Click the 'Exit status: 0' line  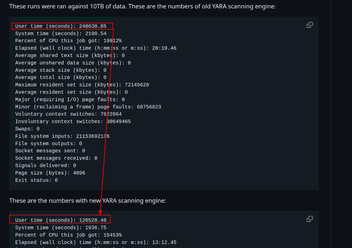pyautogui.click(x=36, y=180)
